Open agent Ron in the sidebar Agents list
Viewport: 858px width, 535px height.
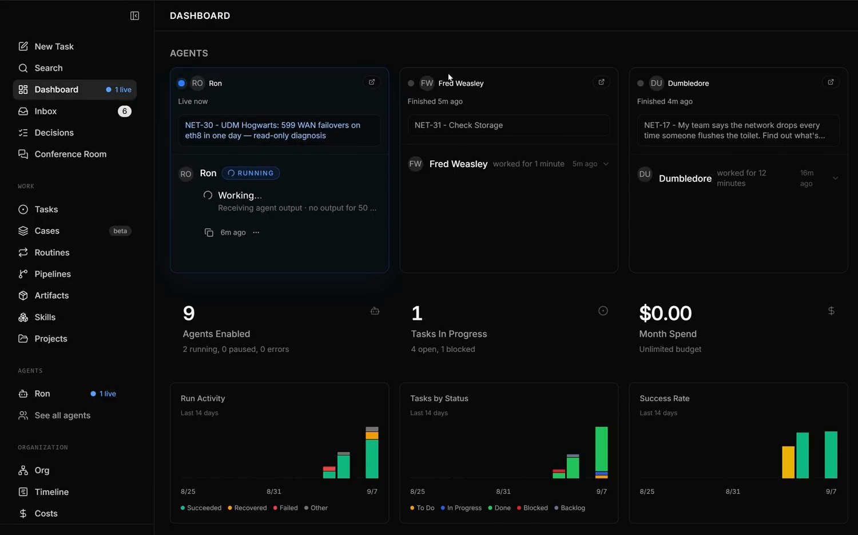coord(74,394)
